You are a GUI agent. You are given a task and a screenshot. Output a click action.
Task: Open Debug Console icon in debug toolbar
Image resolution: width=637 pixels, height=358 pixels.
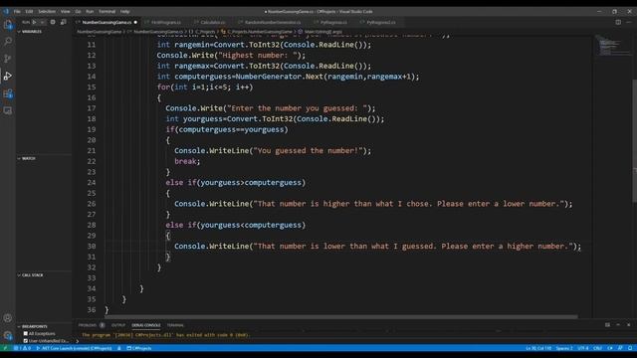(x=64, y=22)
